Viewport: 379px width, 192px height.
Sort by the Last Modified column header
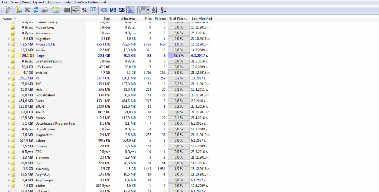pyautogui.click(x=203, y=19)
